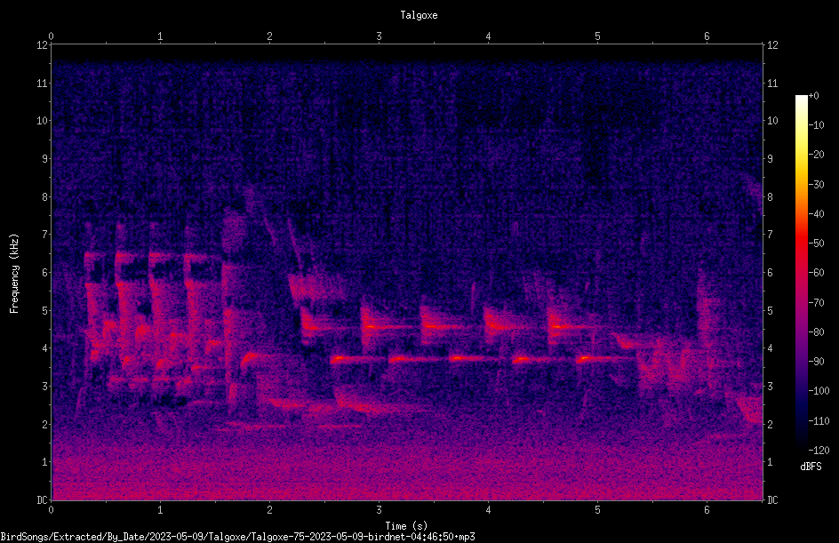839x543 pixels.
Task: Click the -100 tick on the dBFS scale
Action: (x=817, y=390)
